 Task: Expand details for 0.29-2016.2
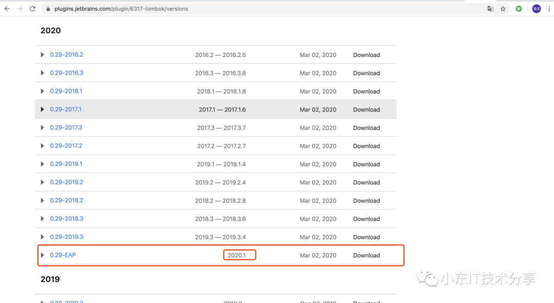(x=43, y=55)
